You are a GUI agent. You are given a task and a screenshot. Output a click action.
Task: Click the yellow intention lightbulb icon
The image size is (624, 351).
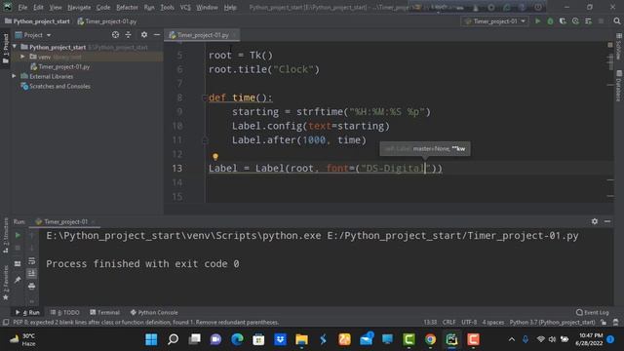click(x=215, y=157)
